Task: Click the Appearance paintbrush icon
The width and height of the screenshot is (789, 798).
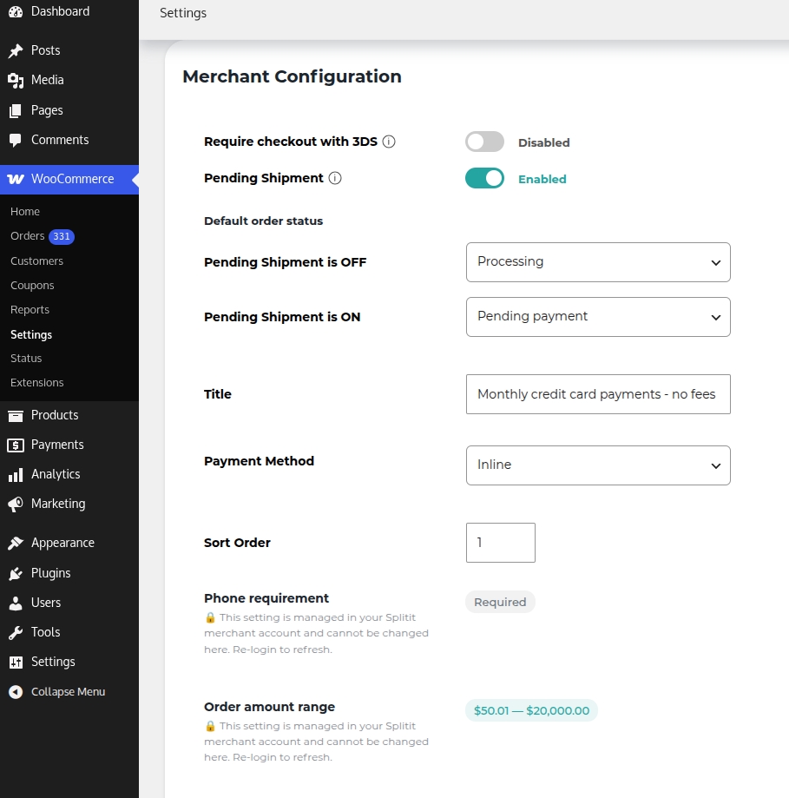Action: (16, 543)
